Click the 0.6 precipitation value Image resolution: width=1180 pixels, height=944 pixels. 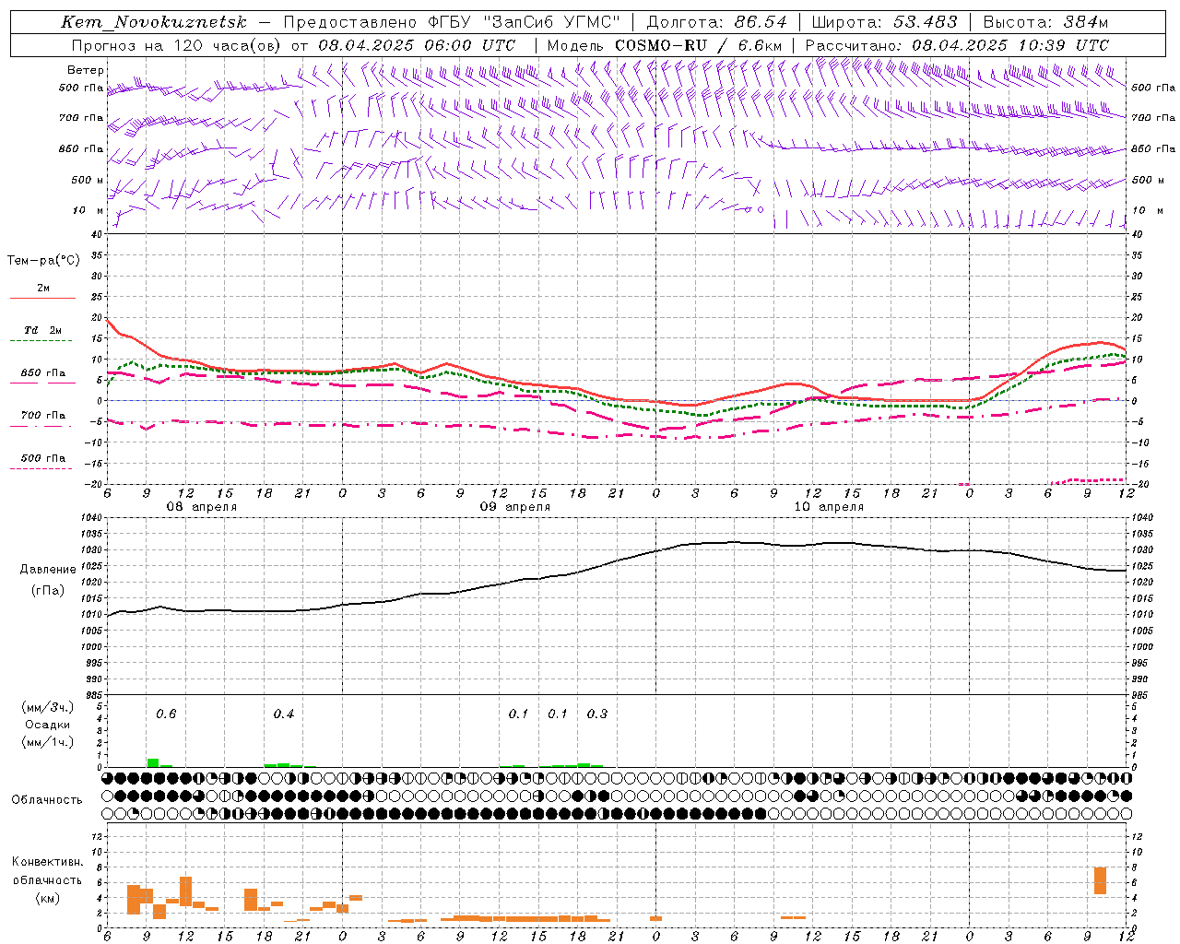click(x=166, y=714)
